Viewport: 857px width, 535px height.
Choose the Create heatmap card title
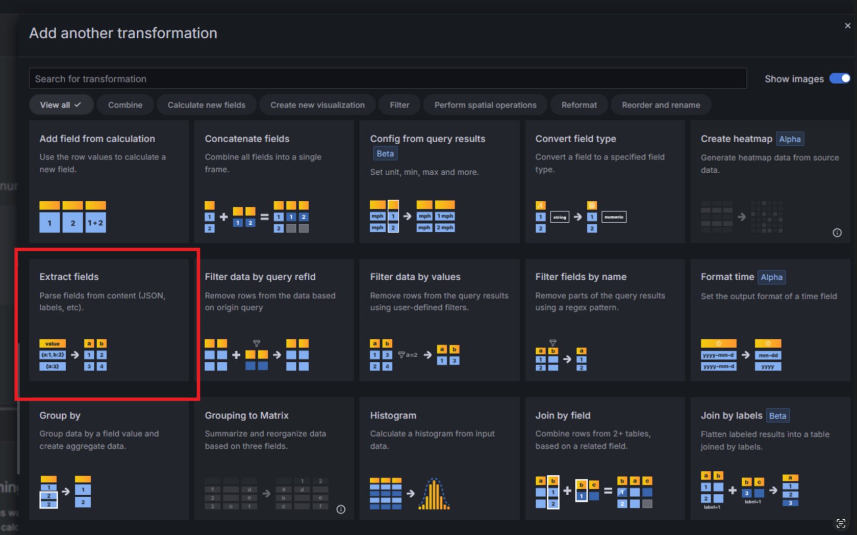tap(736, 139)
